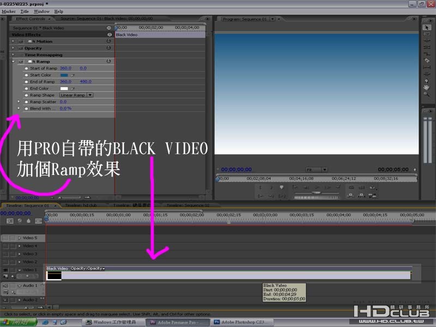Open the End Color swatch
Viewport: 436px width, 327px height.
coord(64,88)
